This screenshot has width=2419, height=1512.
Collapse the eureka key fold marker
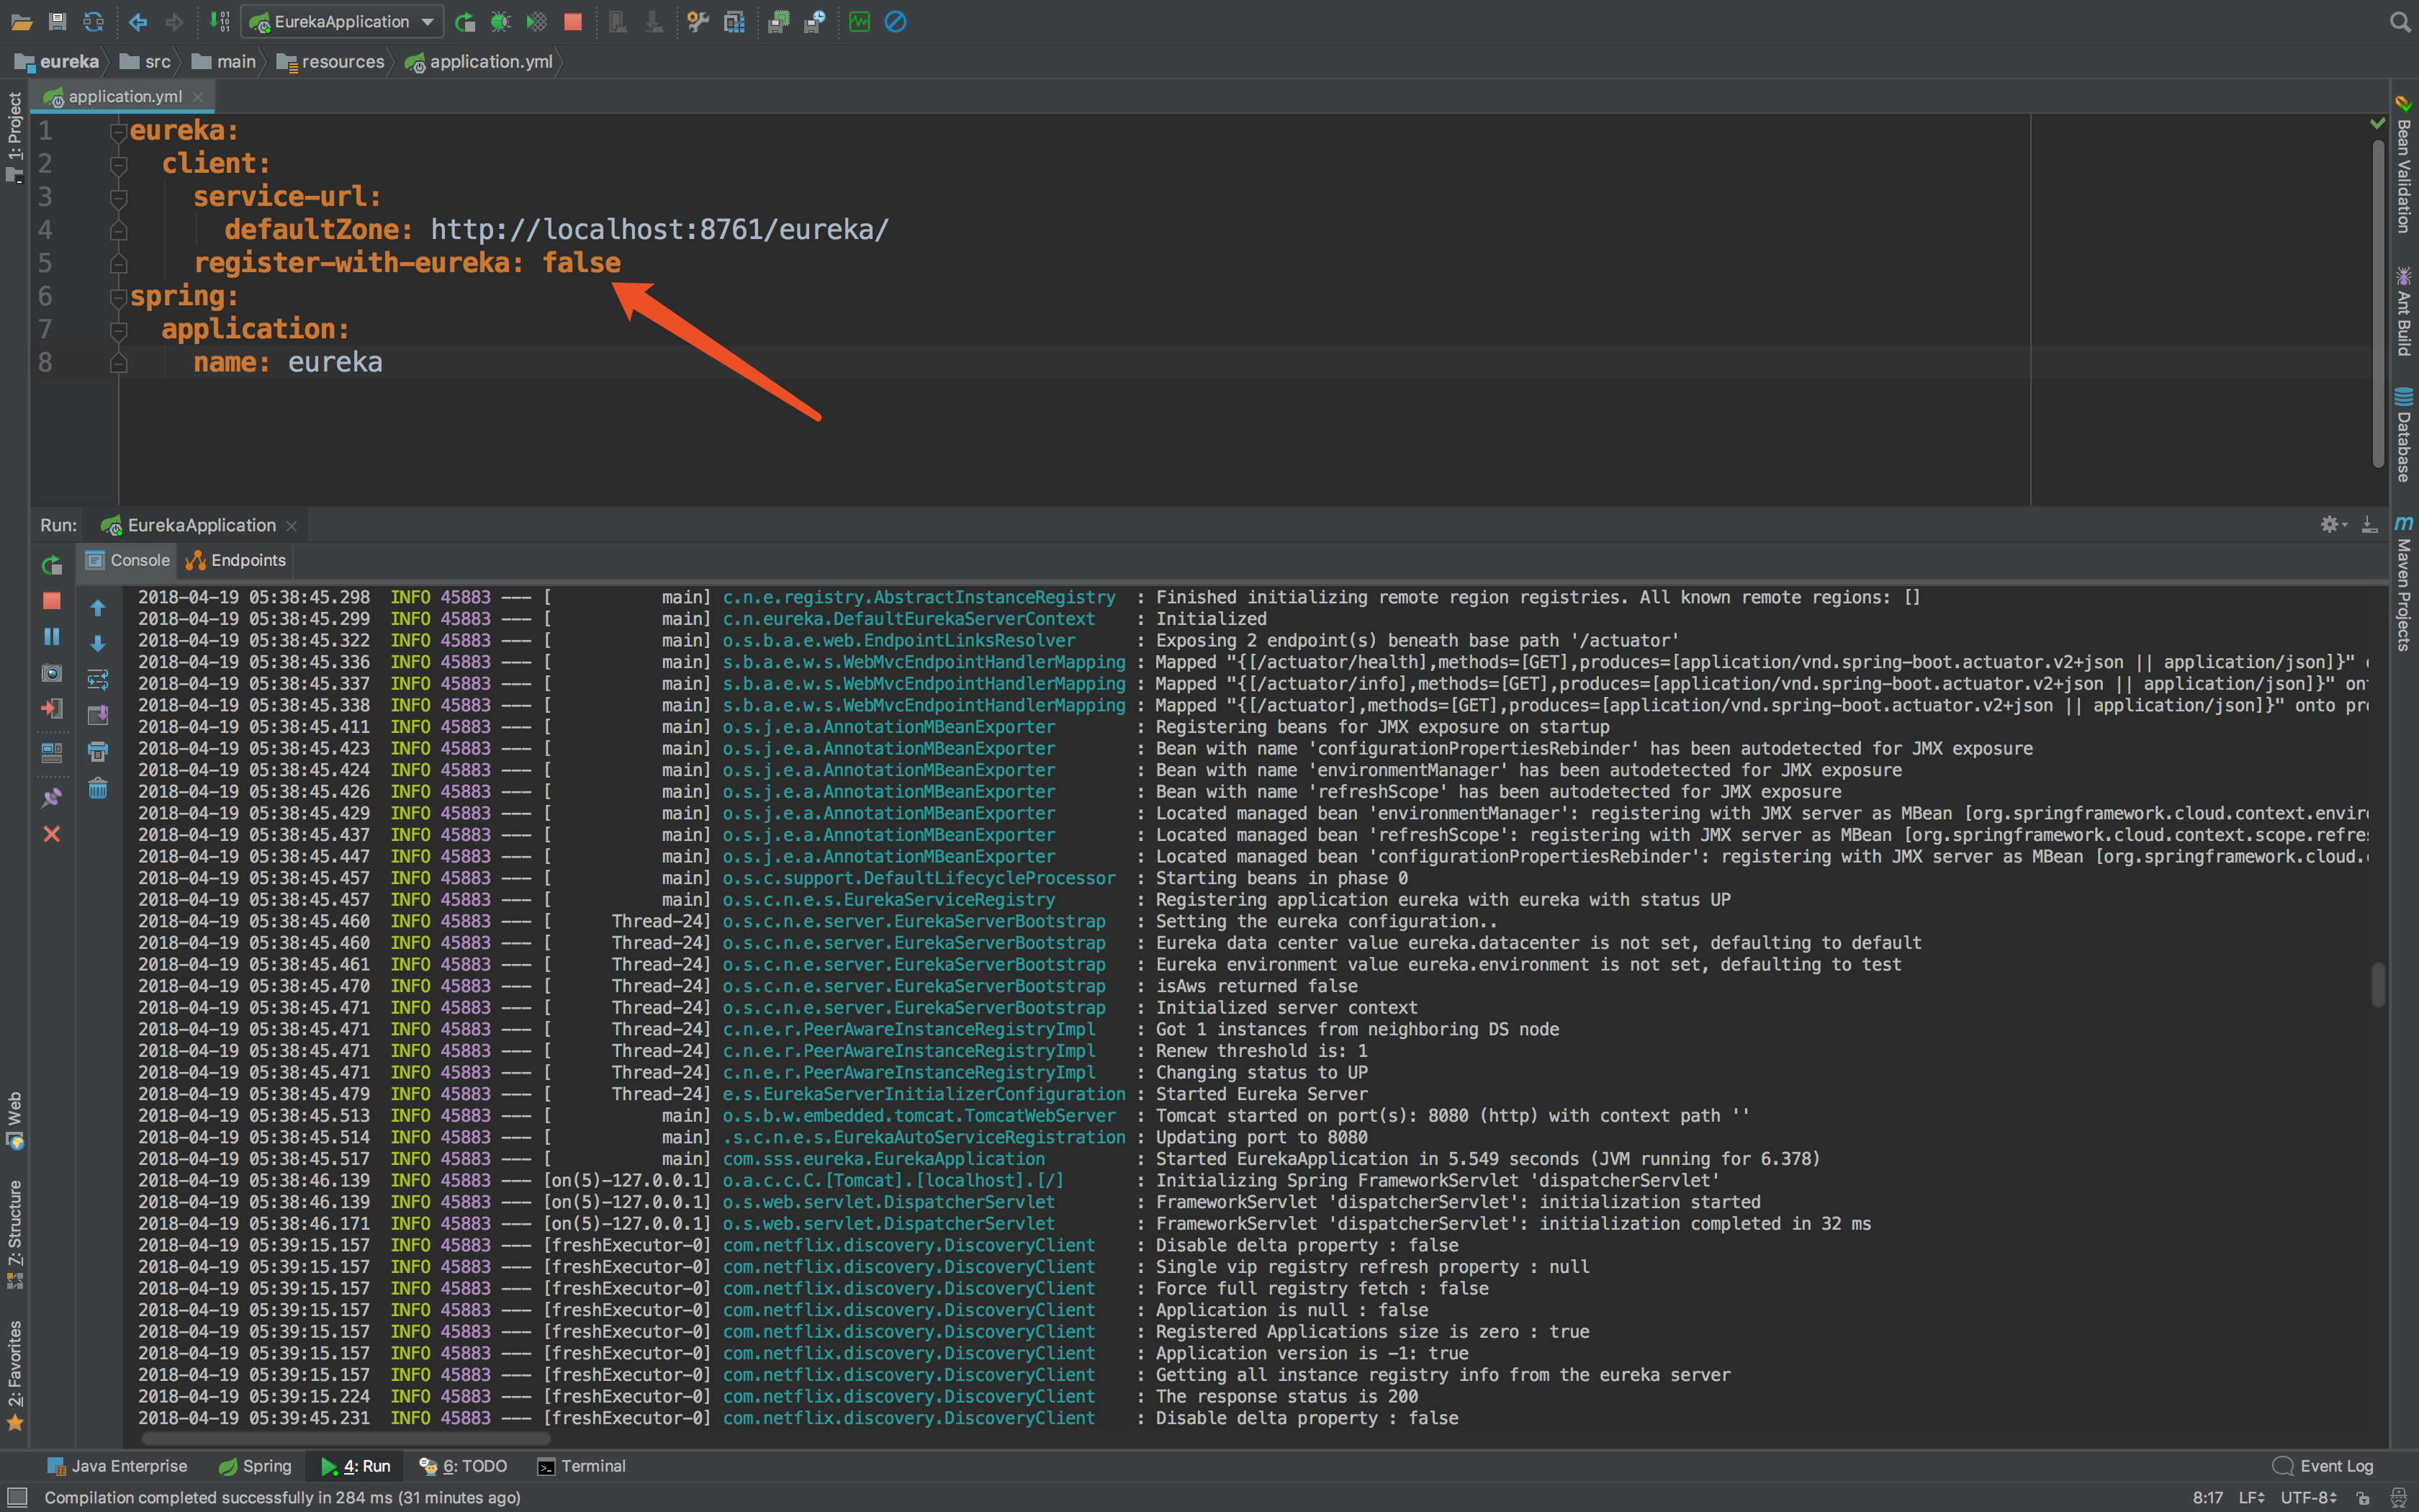click(118, 131)
